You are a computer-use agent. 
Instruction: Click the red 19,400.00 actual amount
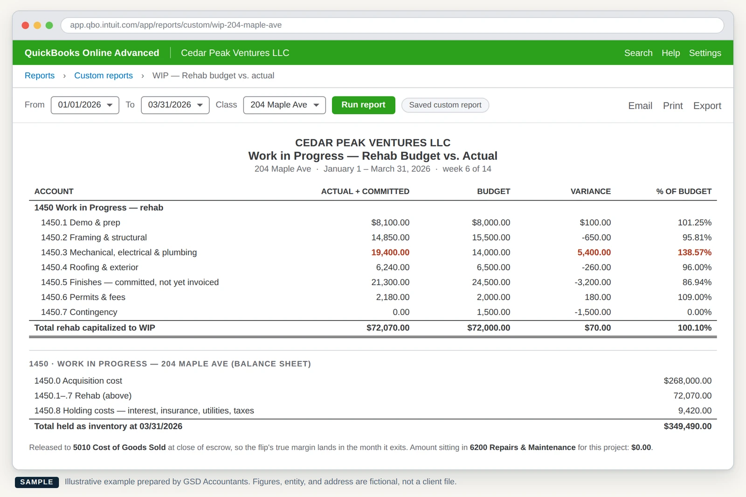tap(390, 252)
